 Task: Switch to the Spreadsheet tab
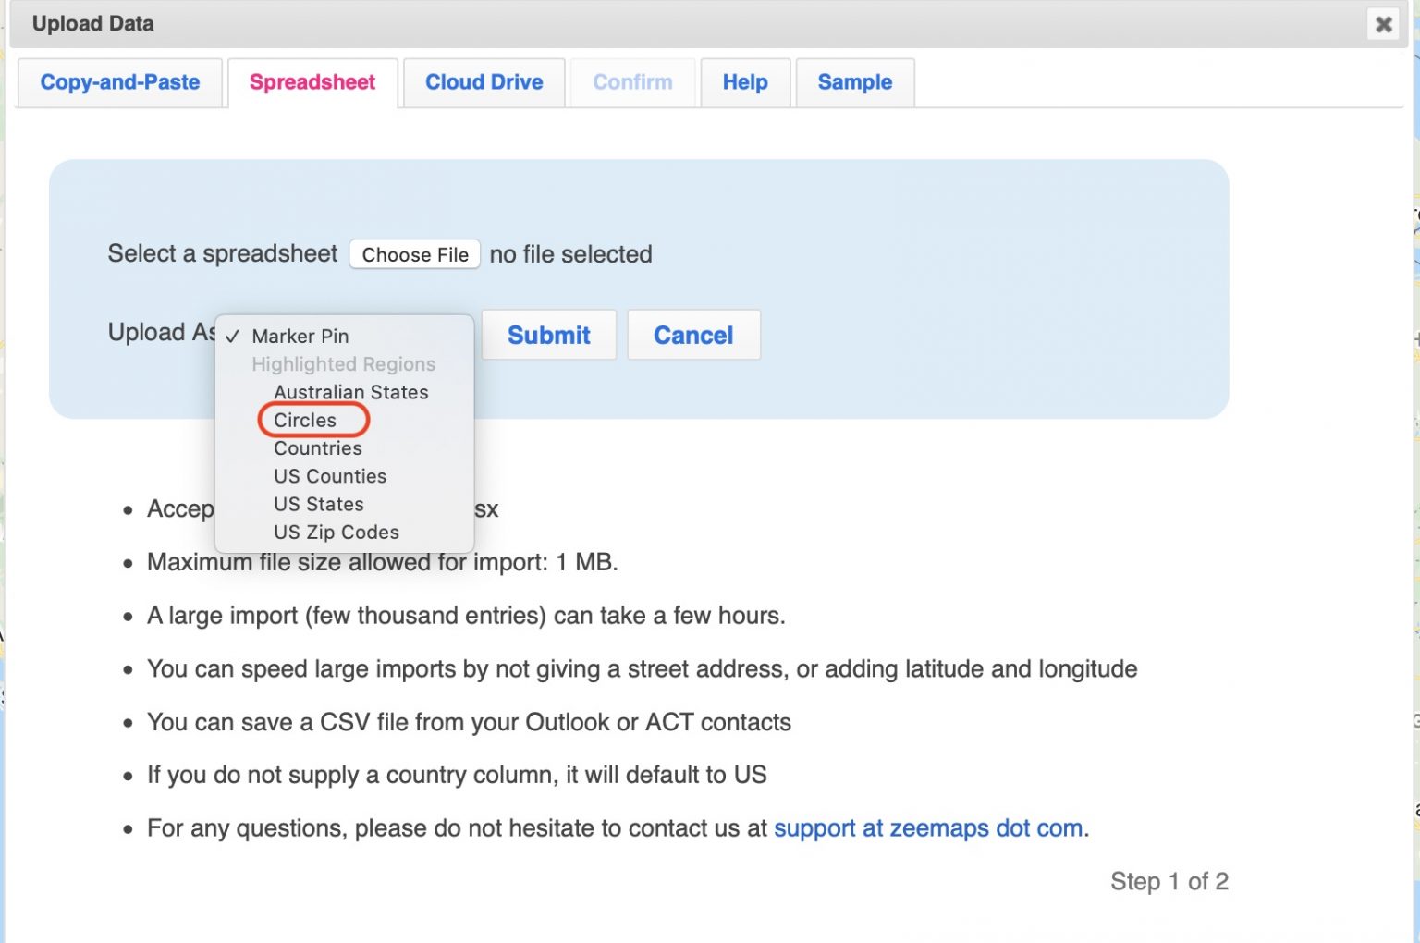tap(312, 82)
